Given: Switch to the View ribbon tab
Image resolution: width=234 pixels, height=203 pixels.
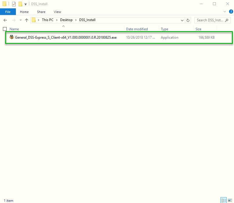Looking at the screenshot, I should (x=57, y=12).
